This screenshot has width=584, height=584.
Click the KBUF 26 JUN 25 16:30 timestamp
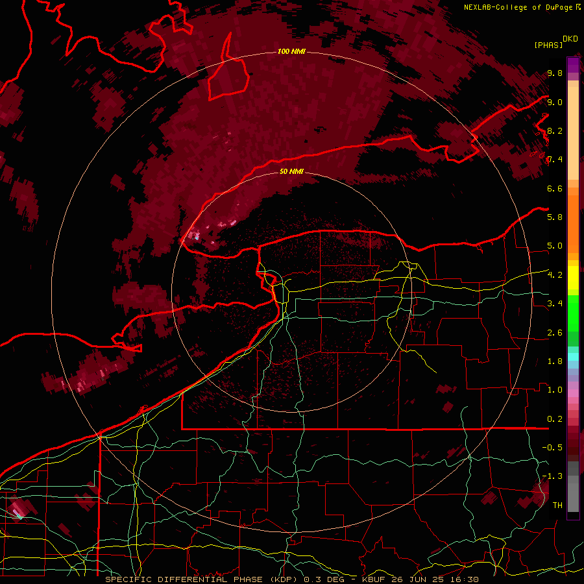coord(420,579)
